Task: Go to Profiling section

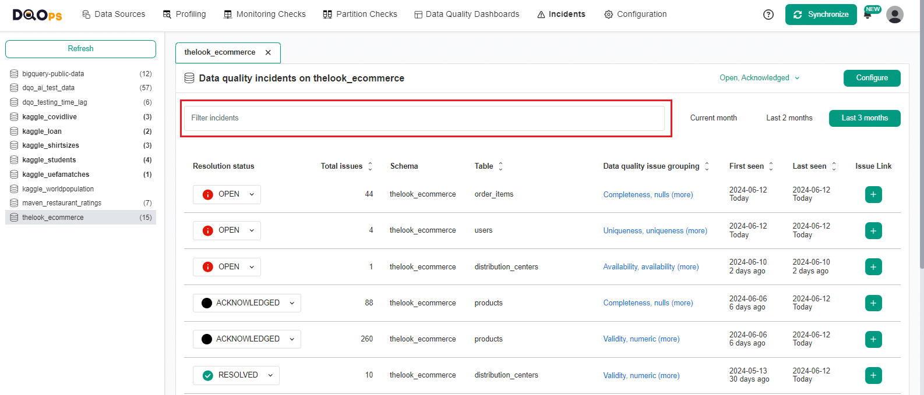Action: pos(184,14)
